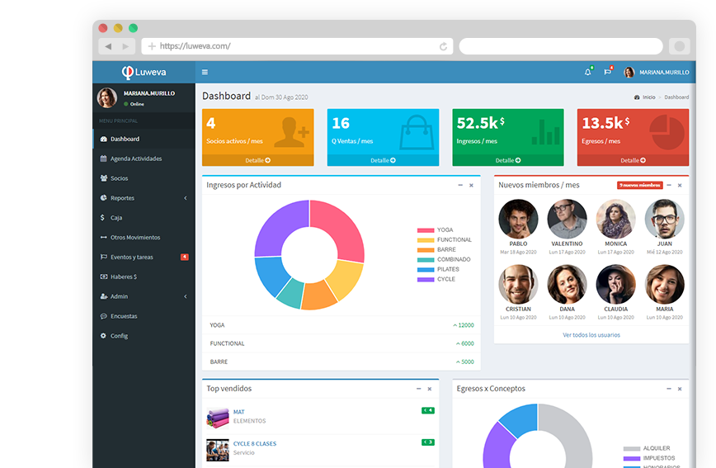Open the notifications bell icon
The width and height of the screenshot is (716, 468).
587,72
